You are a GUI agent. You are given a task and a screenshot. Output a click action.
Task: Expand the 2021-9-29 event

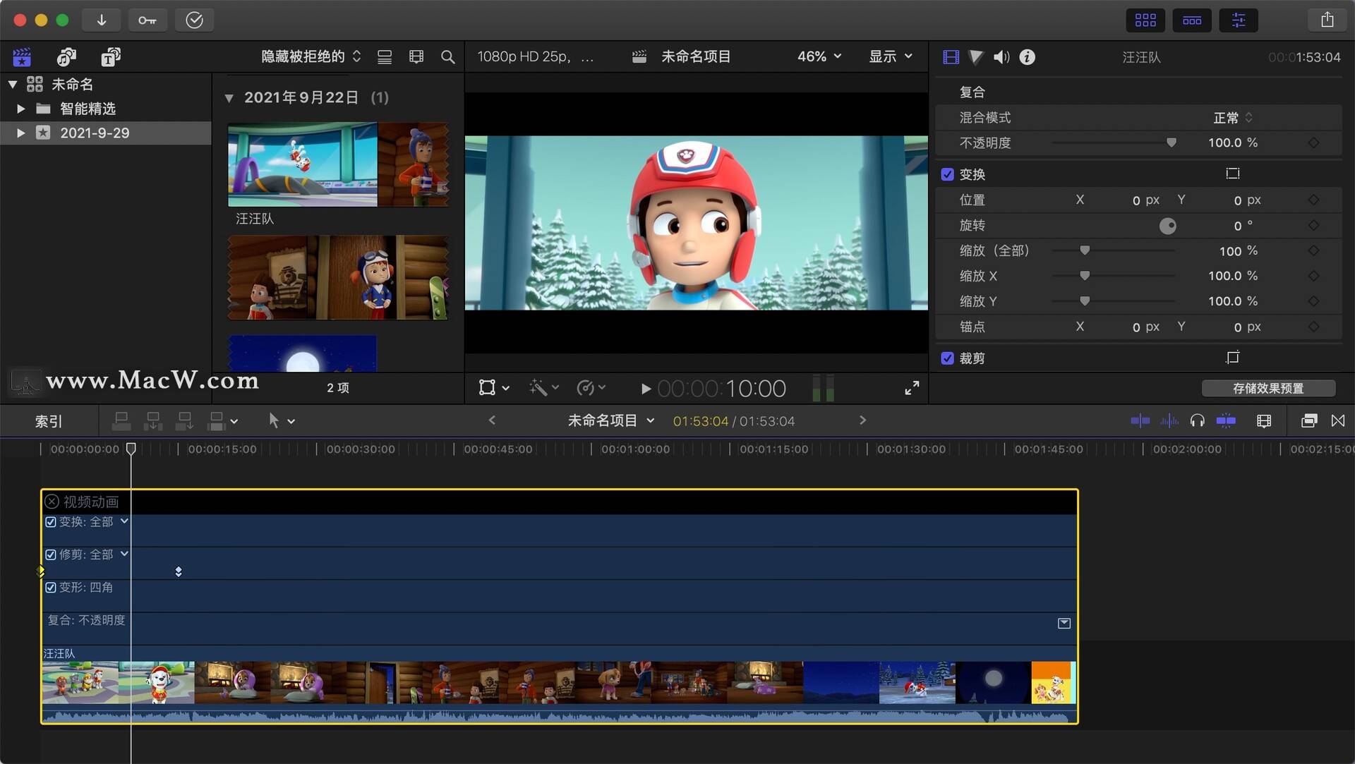(x=21, y=133)
